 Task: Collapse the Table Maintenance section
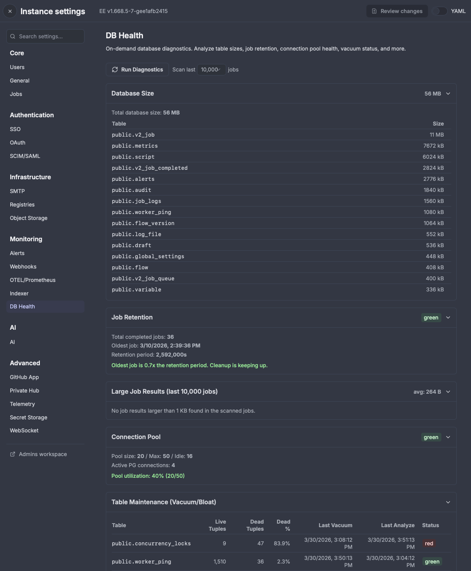click(x=448, y=502)
